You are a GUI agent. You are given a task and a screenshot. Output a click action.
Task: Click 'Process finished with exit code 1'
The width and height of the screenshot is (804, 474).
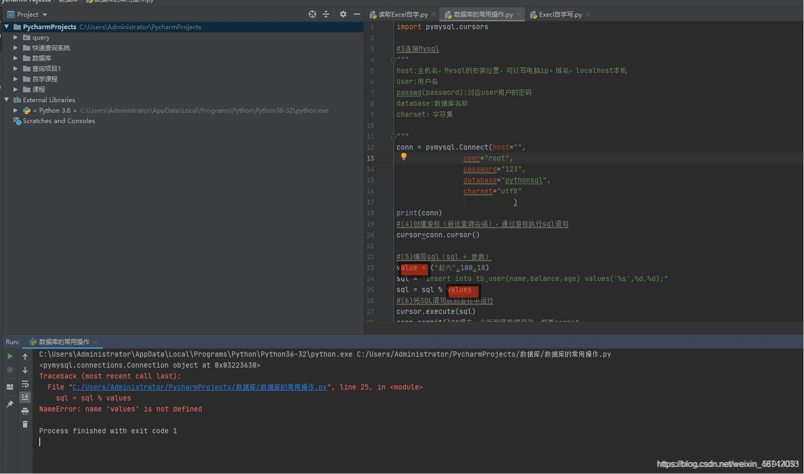point(108,431)
